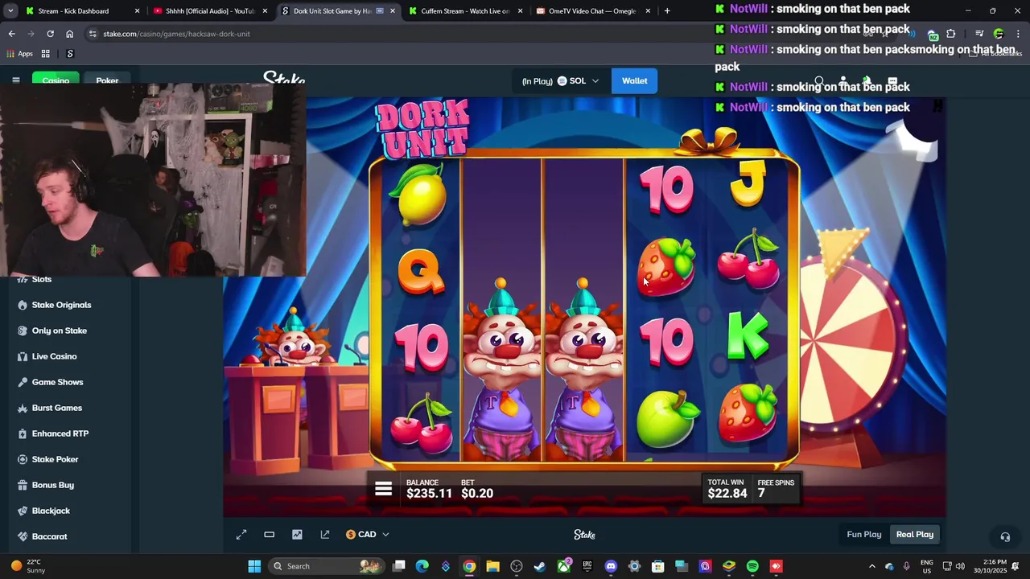Click the Stake logo in header
Image resolution: width=1030 pixels, height=579 pixels.
point(284,80)
